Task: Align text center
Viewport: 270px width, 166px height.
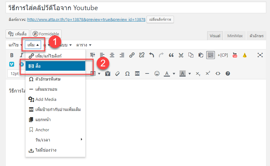Action: pos(112,55)
